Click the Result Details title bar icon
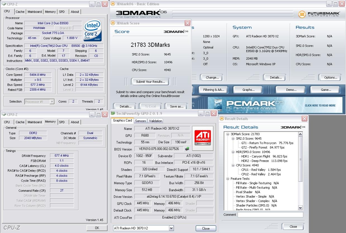 click(x=222, y=119)
